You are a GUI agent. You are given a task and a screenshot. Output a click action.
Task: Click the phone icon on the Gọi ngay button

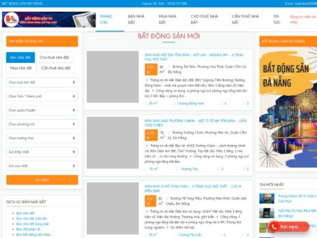tap(274, 226)
